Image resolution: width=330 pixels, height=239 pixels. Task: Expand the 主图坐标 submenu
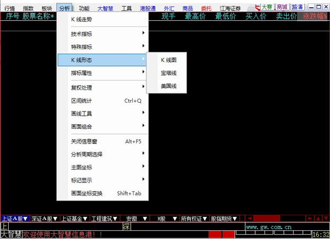(102, 168)
